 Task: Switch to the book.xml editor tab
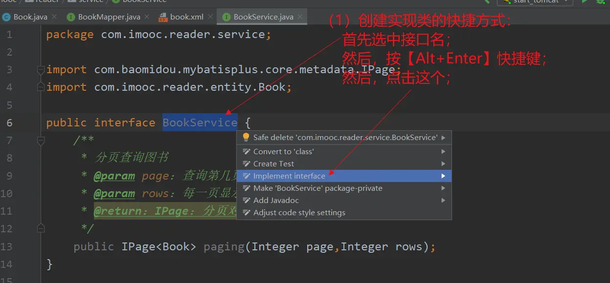[186, 17]
